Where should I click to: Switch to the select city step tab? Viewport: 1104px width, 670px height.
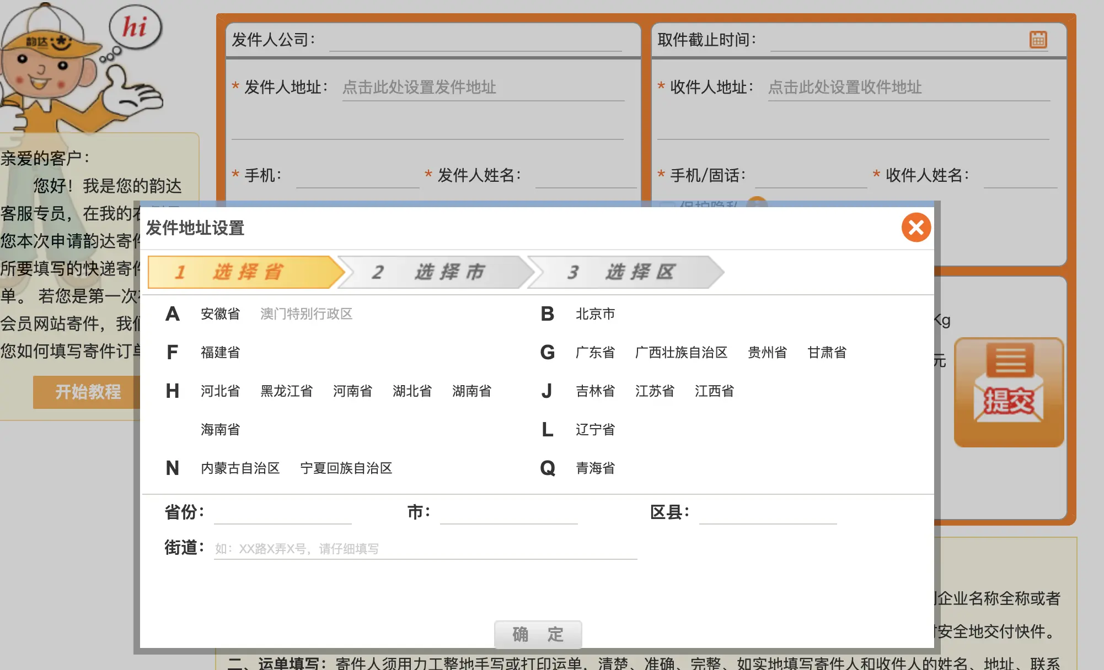pos(435,272)
